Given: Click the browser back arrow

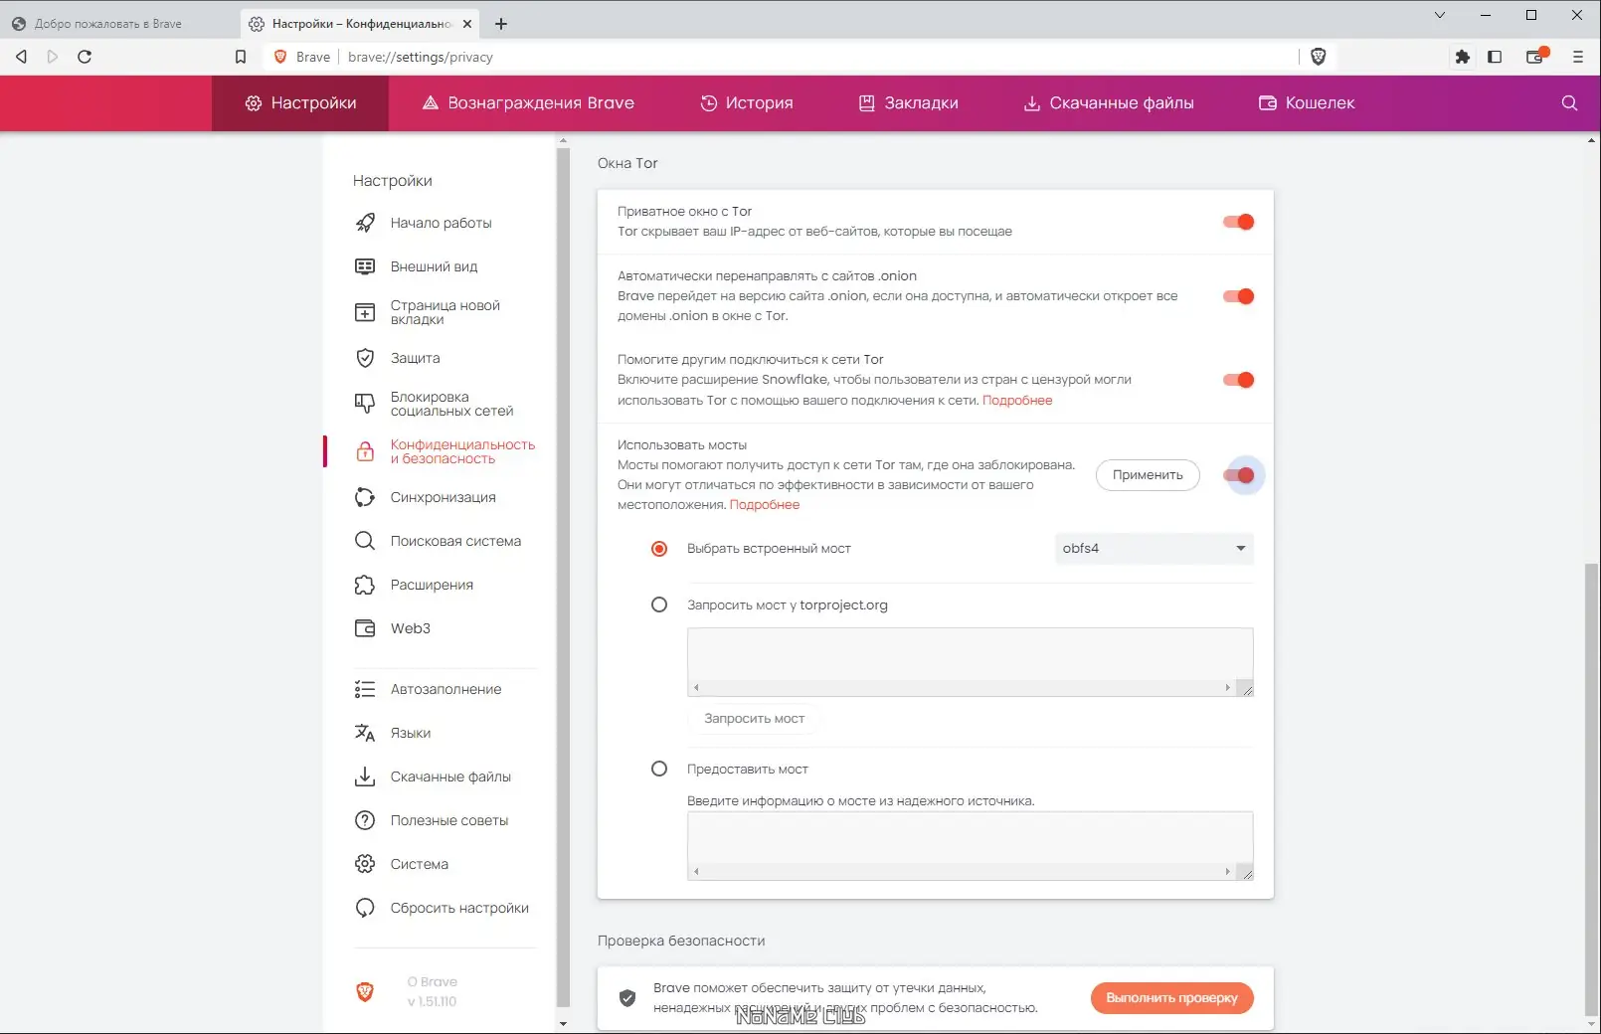Looking at the screenshot, I should pos(21,57).
